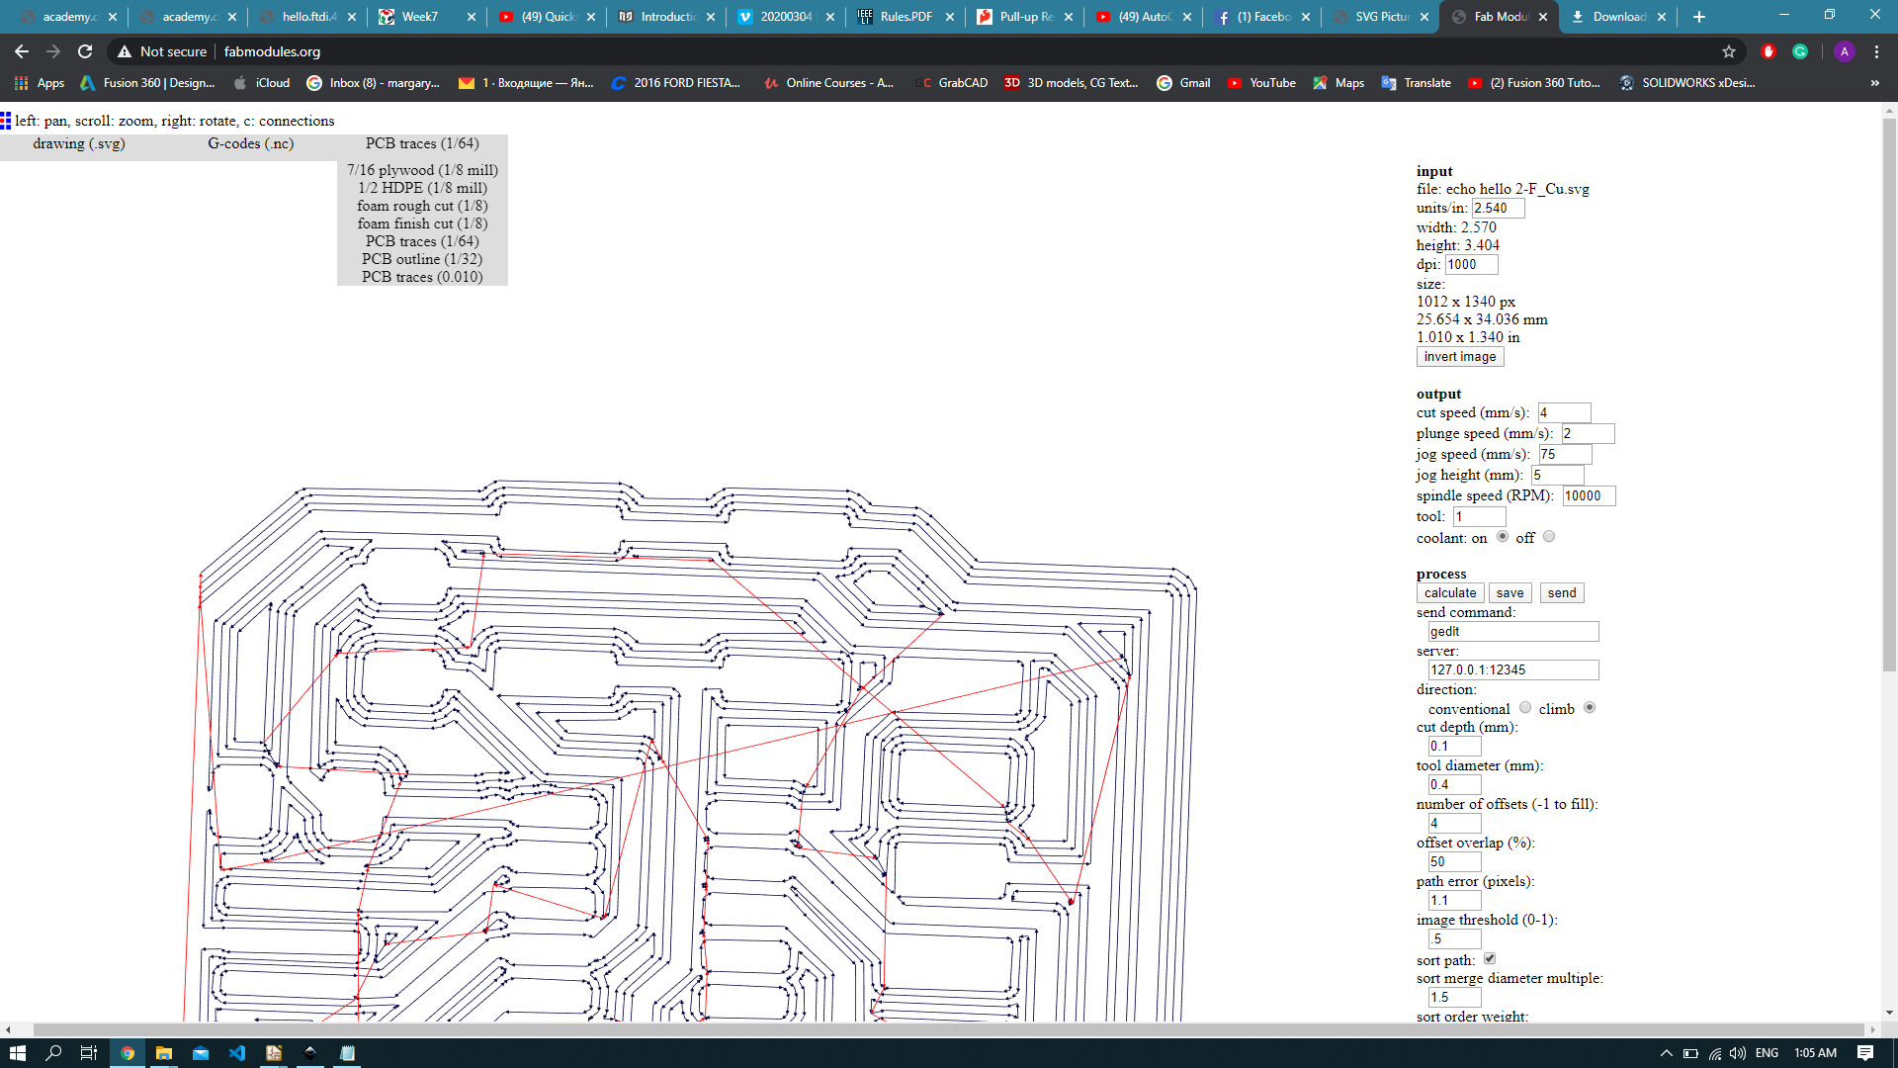Select PCB outline (1/32) process
This screenshot has width=1898, height=1068.
click(422, 259)
